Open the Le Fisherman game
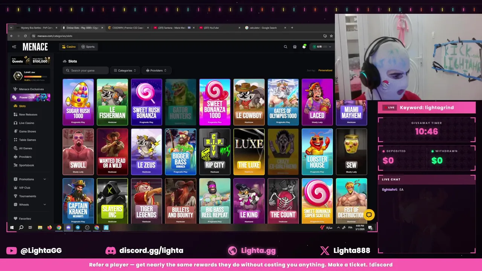 point(112,102)
